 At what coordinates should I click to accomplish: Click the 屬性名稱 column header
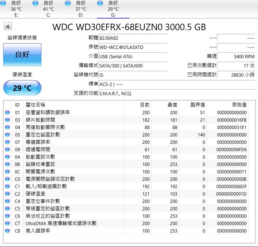pos(73,105)
